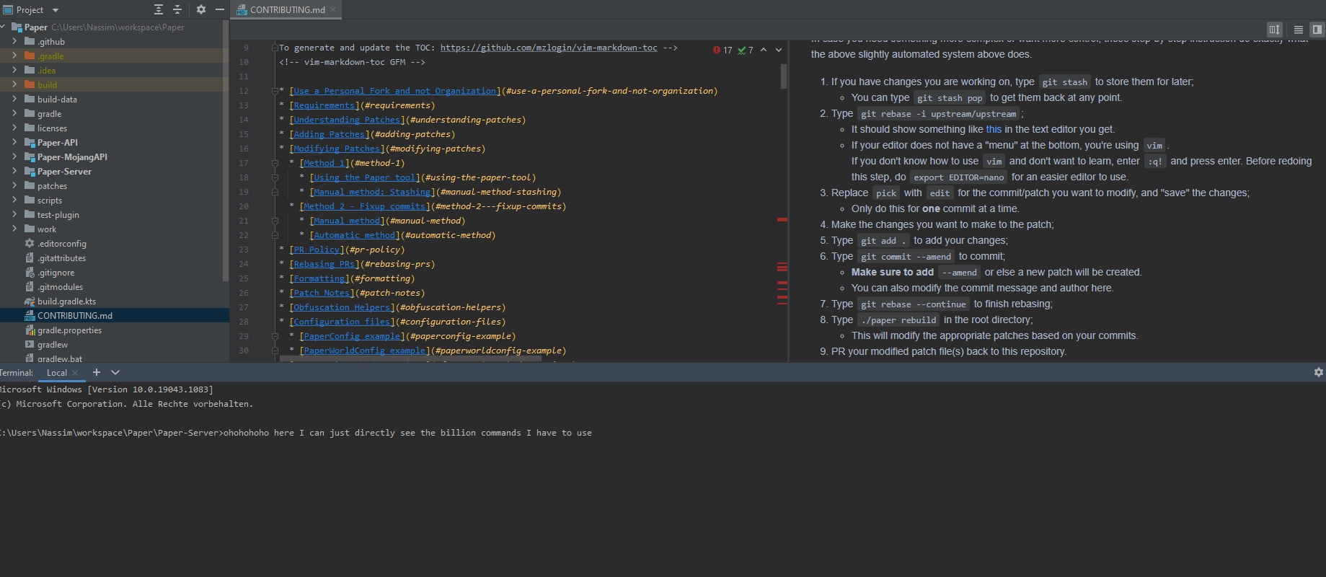Select CONTRIBUTING.md in project tree
The image size is (1326, 577).
pyautogui.click(x=74, y=316)
